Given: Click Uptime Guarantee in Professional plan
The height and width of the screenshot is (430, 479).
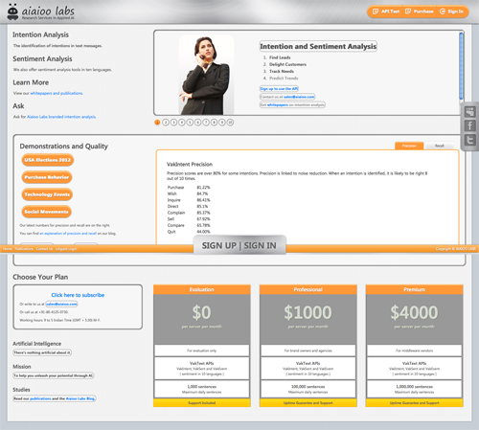Looking at the screenshot, I should point(308,403).
